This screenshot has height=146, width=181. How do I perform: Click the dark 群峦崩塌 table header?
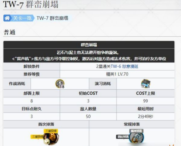point(89,45)
